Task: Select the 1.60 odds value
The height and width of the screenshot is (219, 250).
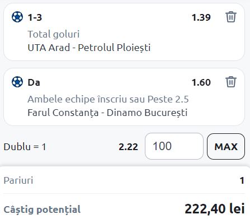Action: pyautogui.click(x=201, y=82)
